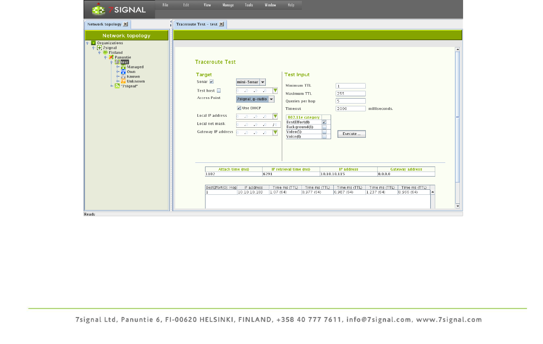The width and height of the screenshot is (543, 344).
Task: Toggle the Use DHCP checkbox
Action: 239,108
